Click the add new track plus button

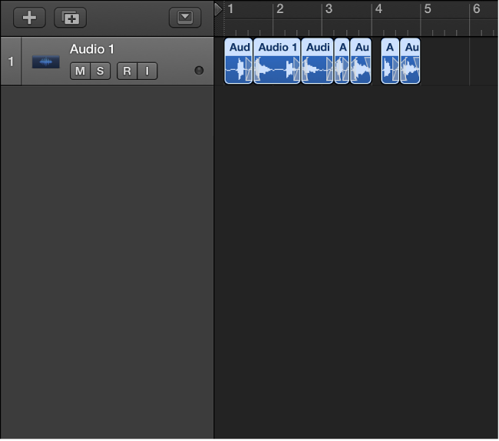29,17
